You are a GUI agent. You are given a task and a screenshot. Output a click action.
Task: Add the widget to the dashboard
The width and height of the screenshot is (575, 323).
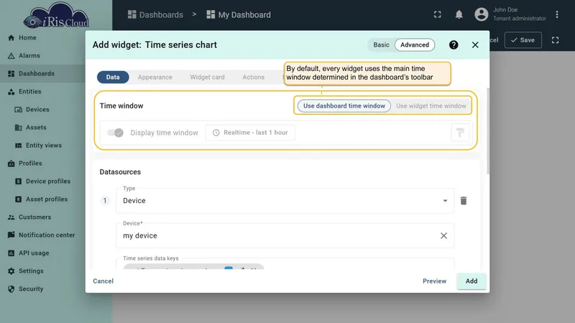click(x=471, y=281)
